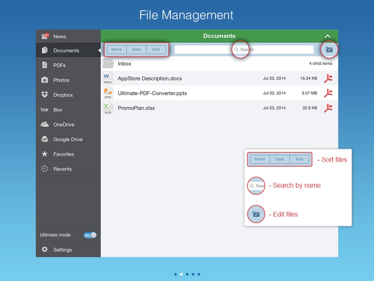Toggle the Ultimate mode switch
The width and height of the screenshot is (374, 281).
(90, 235)
